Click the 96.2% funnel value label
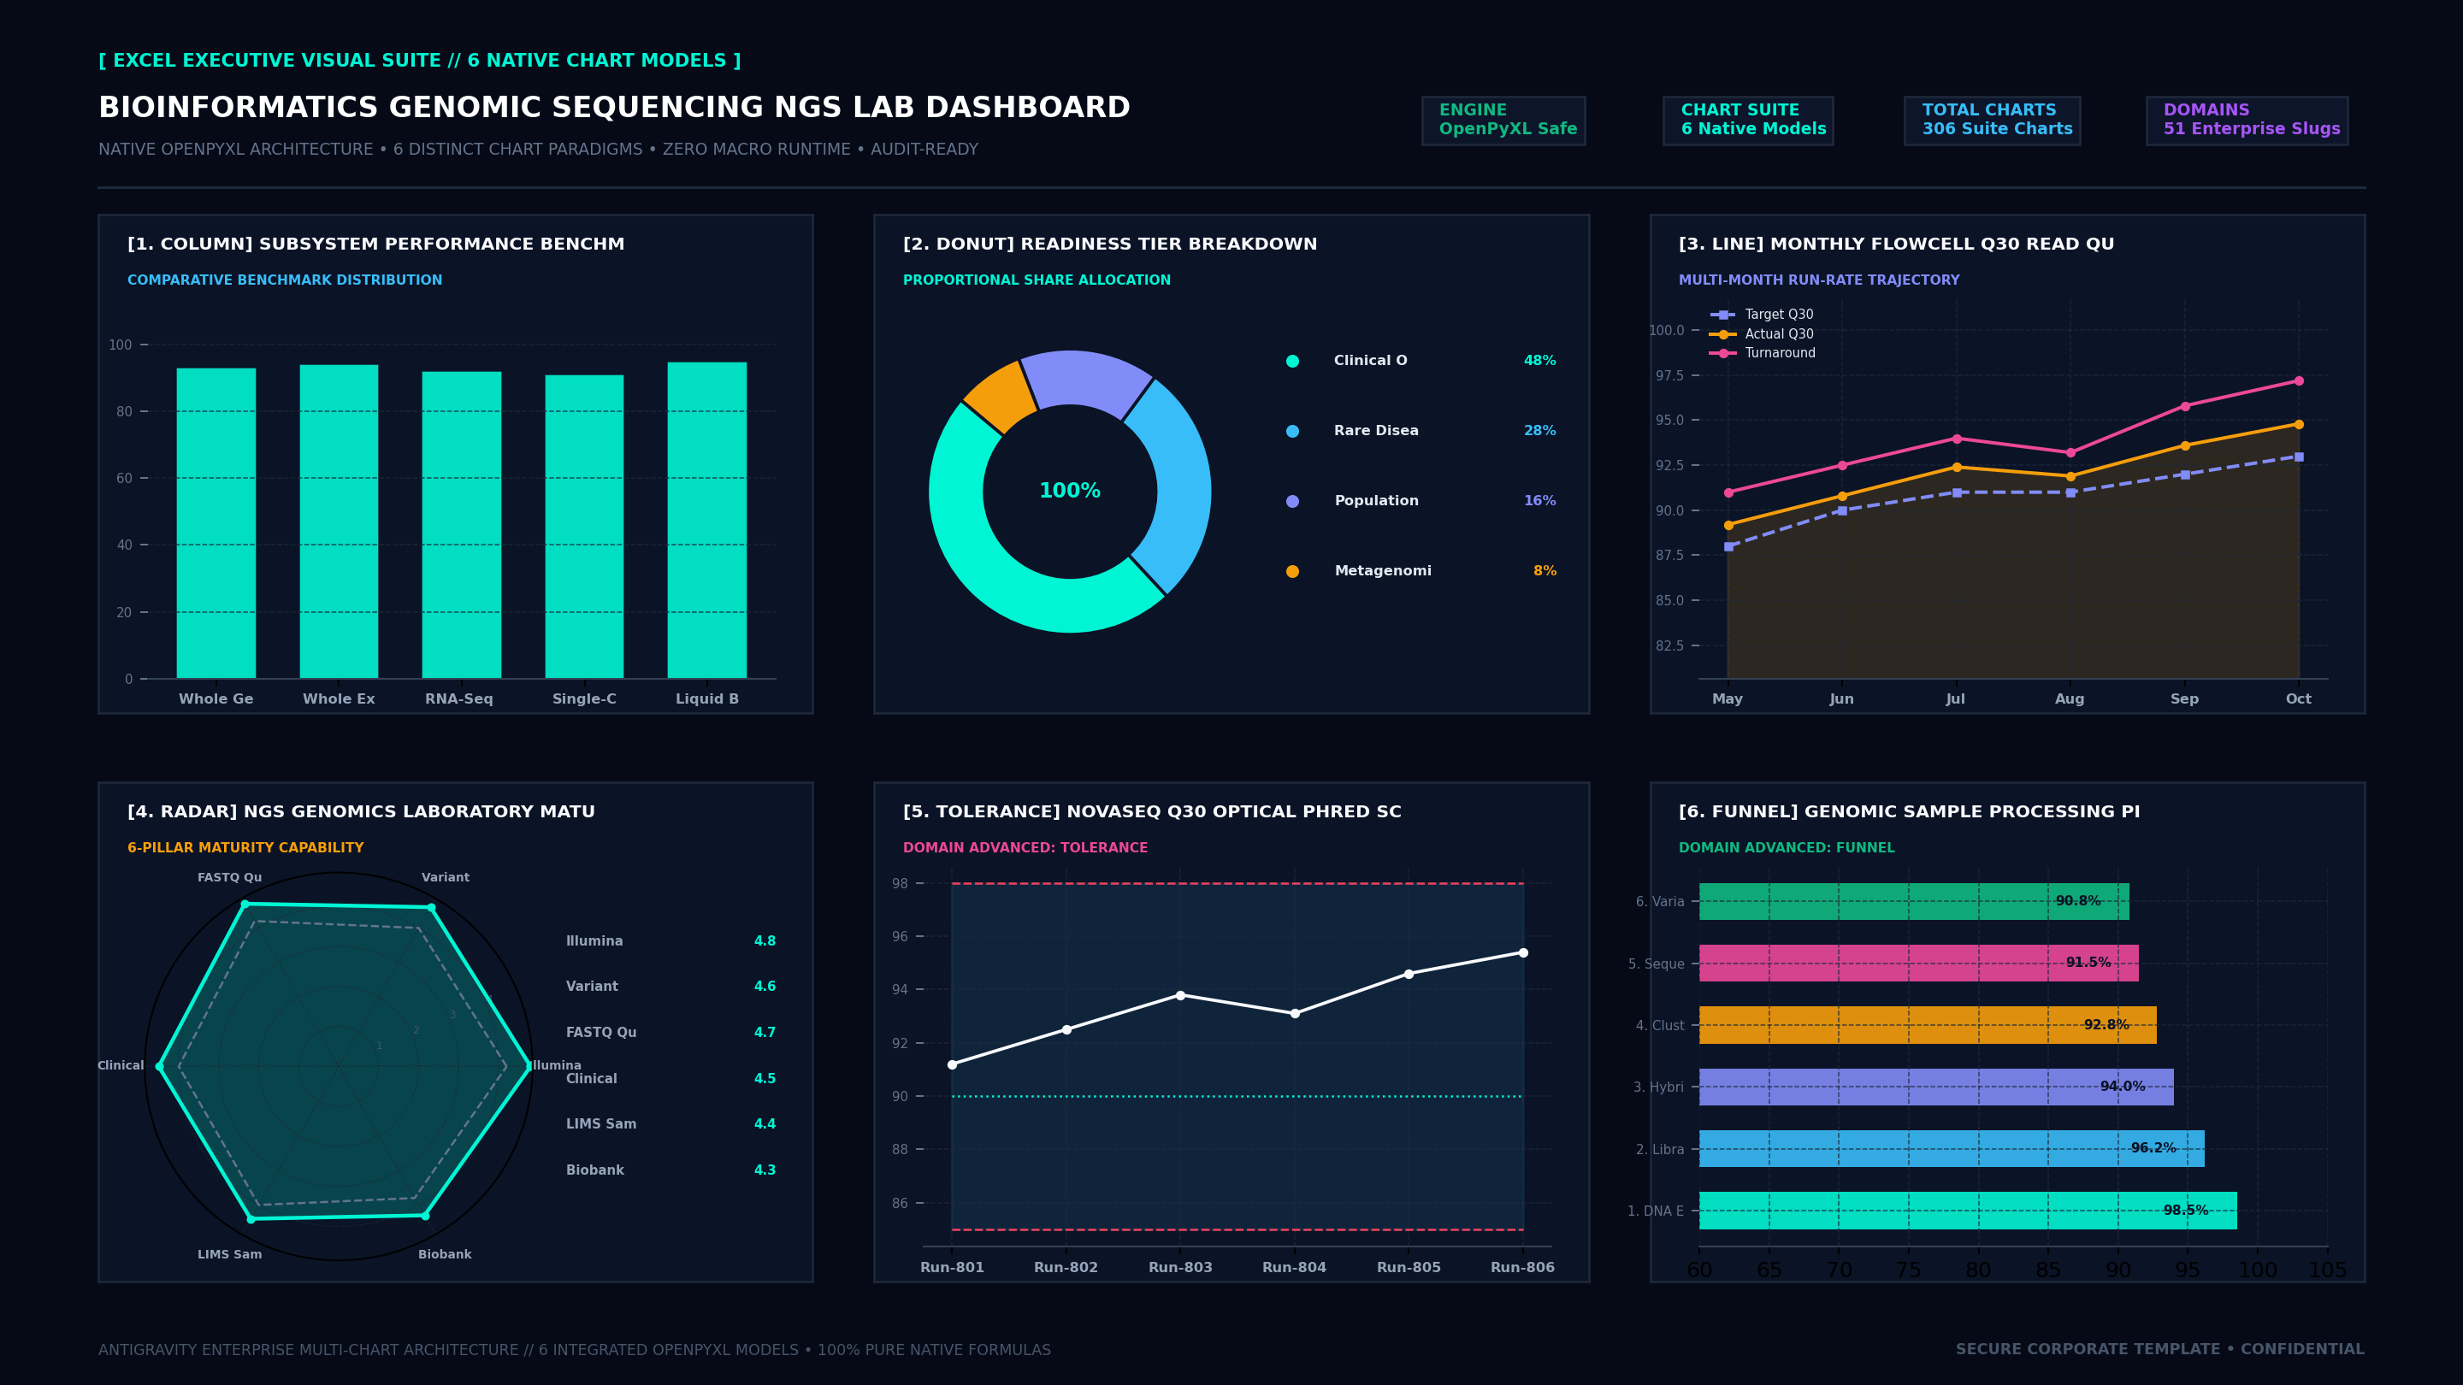2463x1385 pixels. [2153, 1148]
